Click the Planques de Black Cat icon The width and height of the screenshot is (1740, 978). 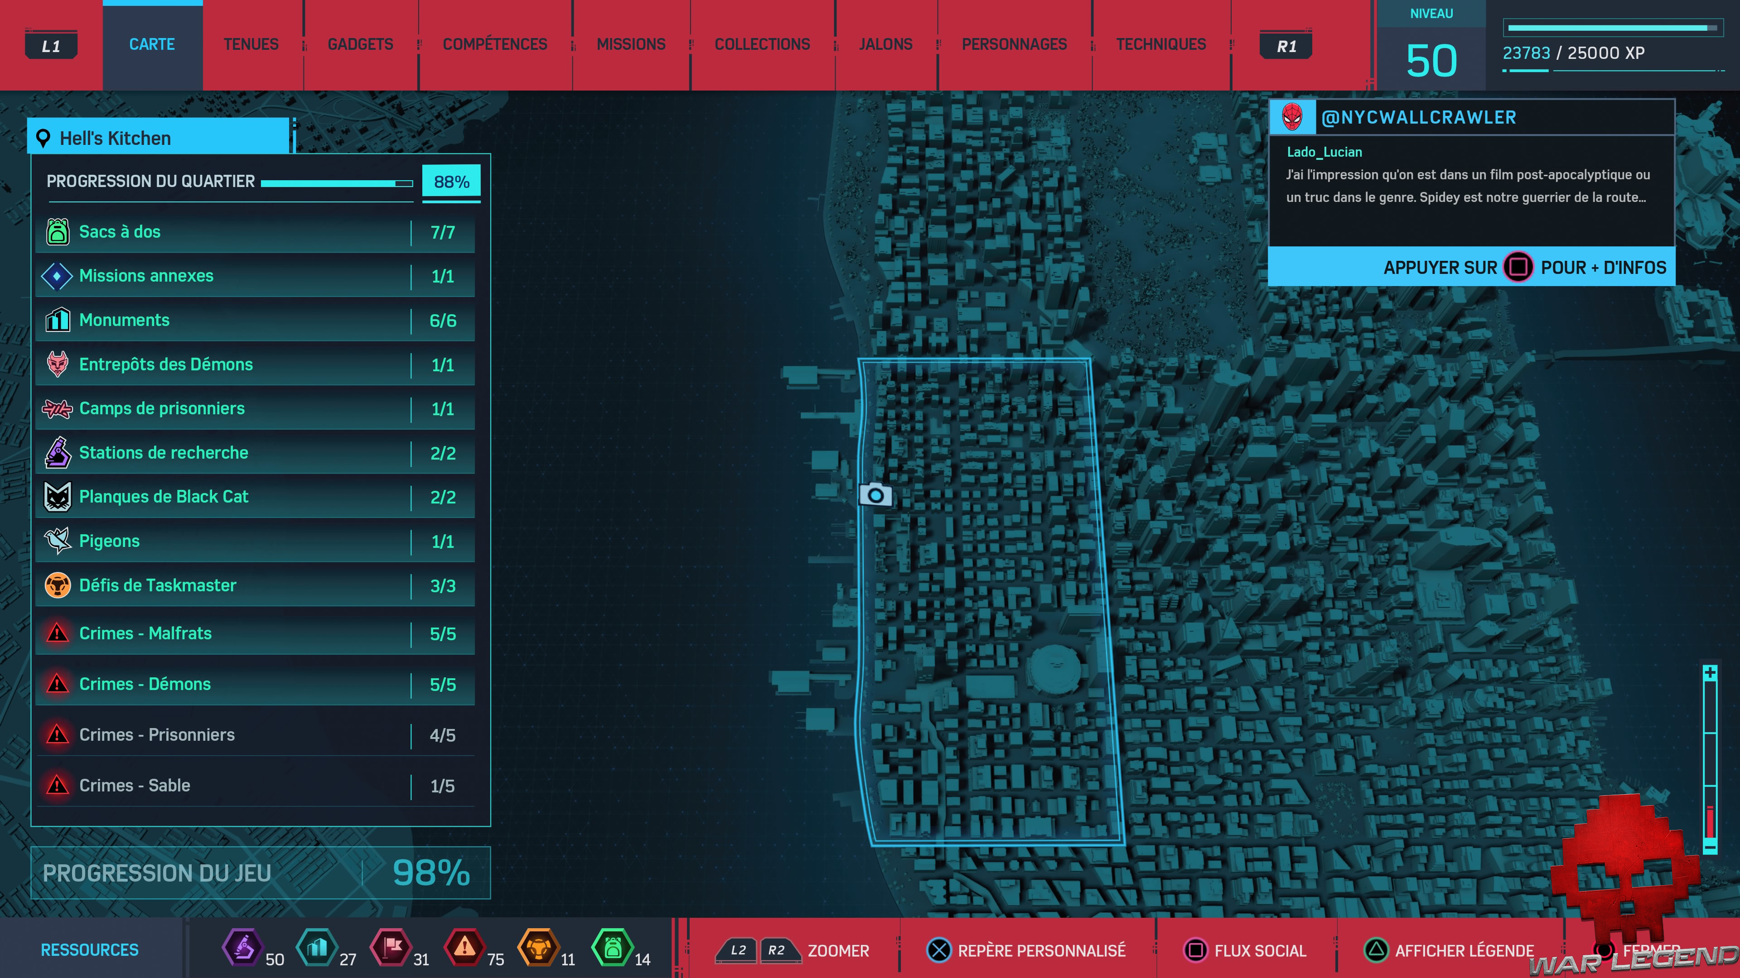point(58,497)
